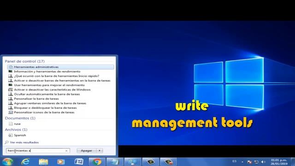Screen dimensions: 295x166
Task: Click the Herramientas administrativas gear icon
Action: pyautogui.click(x=11, y=67)
